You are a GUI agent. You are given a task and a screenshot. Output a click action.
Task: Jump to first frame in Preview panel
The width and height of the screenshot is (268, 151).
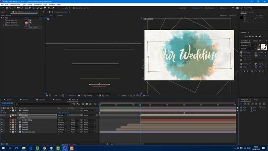246,36
